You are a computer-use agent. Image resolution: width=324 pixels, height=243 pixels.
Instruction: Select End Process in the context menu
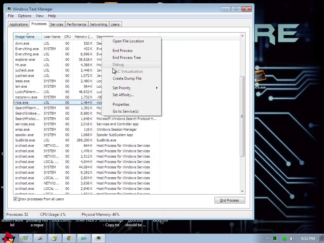122,50
